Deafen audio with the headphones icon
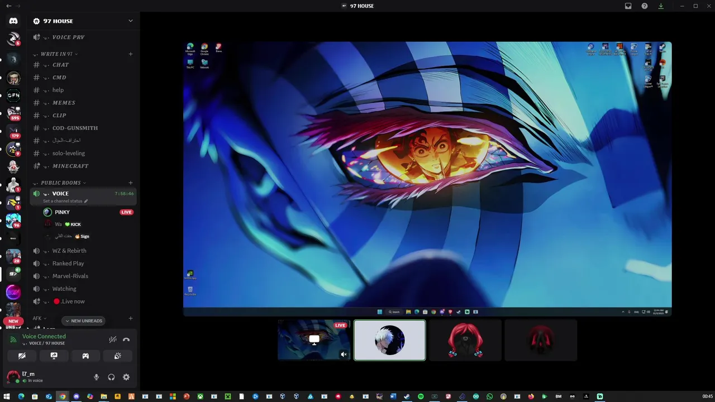The image size is (715, 402). 111,377
